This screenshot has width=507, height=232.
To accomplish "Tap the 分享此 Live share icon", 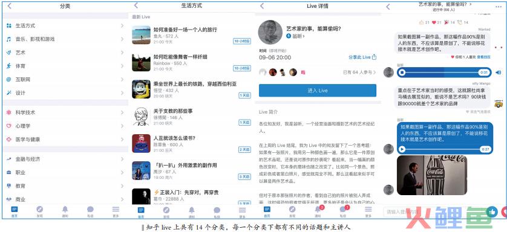I will click(374, 57).
